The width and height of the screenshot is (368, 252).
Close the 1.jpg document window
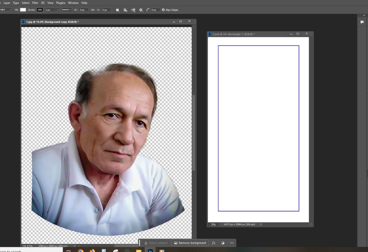tap(189, 21)
